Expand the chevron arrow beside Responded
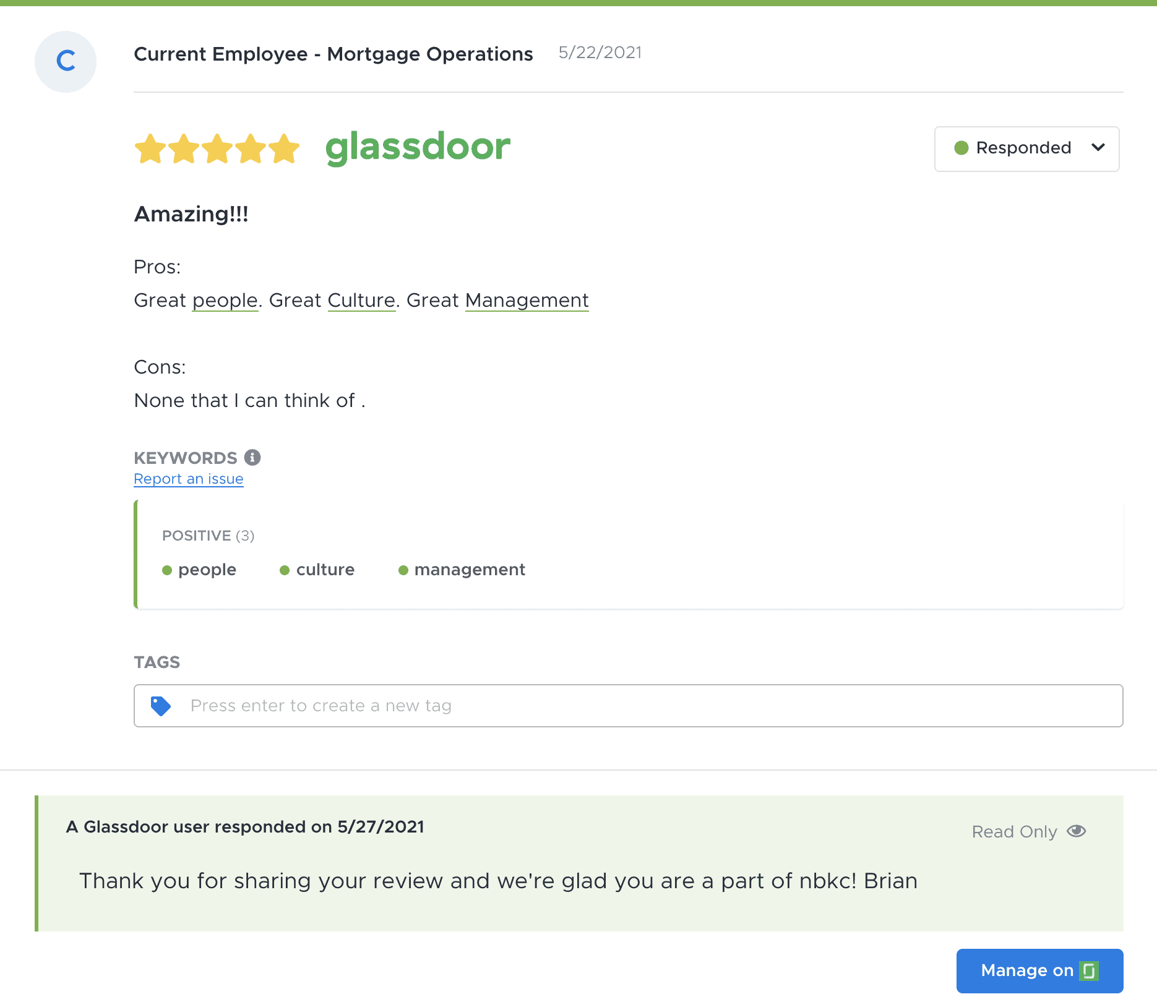Screen dimensions: 1157x1002 coord(1098,148)
